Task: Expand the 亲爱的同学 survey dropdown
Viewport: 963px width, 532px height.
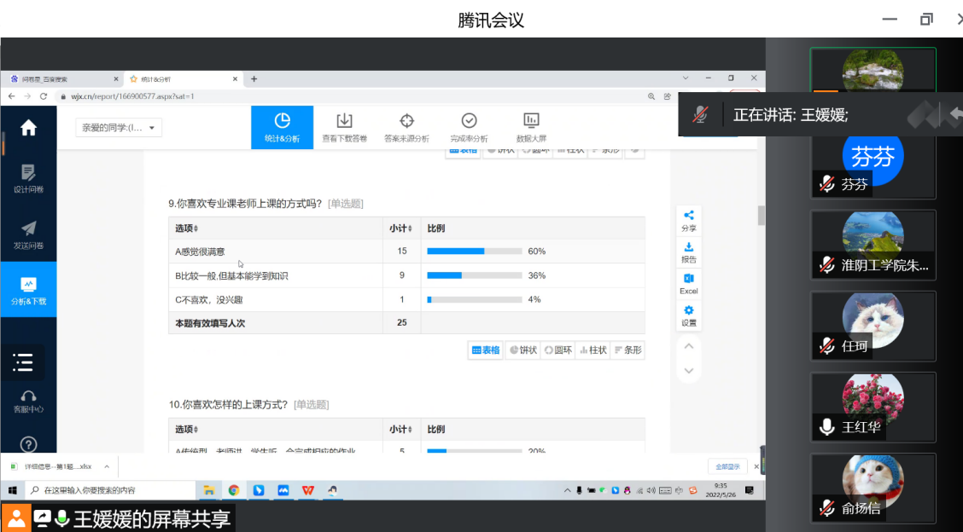Action: [x=119, y=128]
